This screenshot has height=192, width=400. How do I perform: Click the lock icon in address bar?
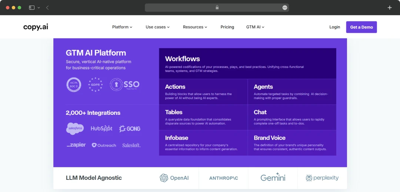click(217, 8)
